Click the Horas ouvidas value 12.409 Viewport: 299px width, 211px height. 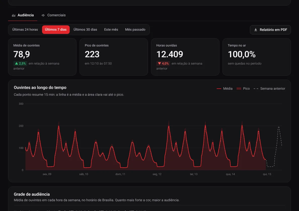[x=170, y=54]
